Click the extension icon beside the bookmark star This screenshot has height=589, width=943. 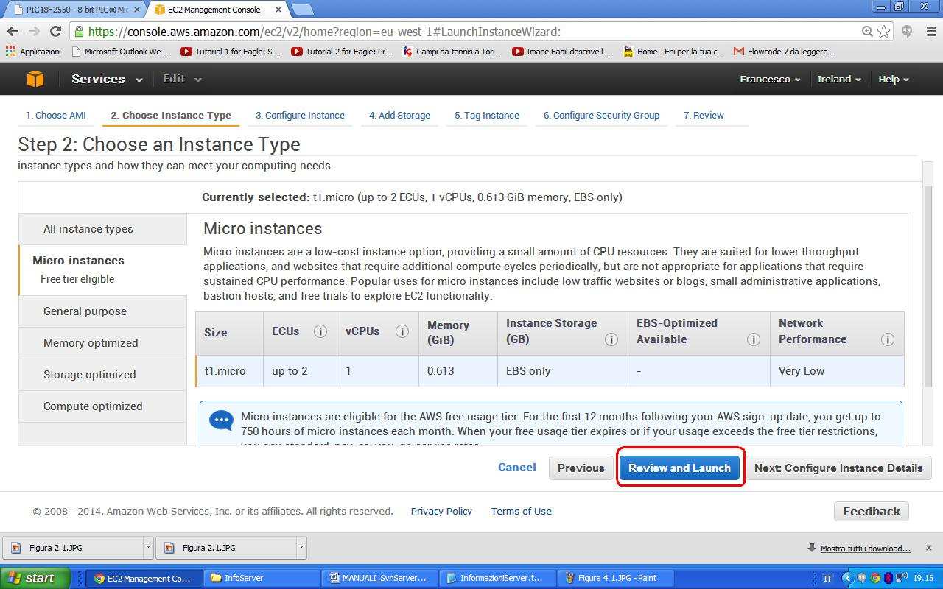[x=907, y=31]
